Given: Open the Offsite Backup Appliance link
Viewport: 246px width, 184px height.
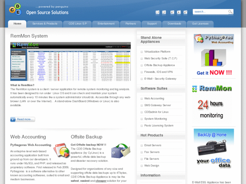Looking at the screenshot, I should [x=159, y=65].
